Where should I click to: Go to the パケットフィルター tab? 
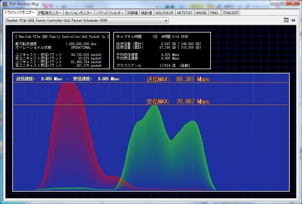(x=110, y=13)
